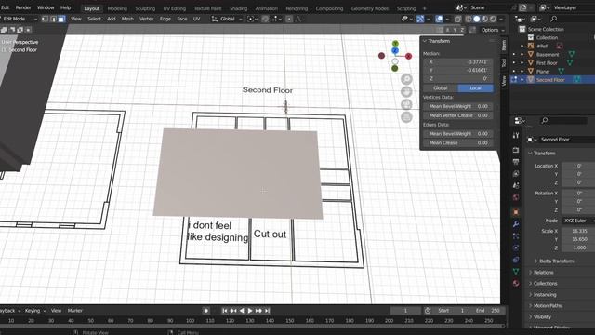Switch to edge select mode
The height and width of the screenshot is (335, 595).
click(x=53, y=19)
